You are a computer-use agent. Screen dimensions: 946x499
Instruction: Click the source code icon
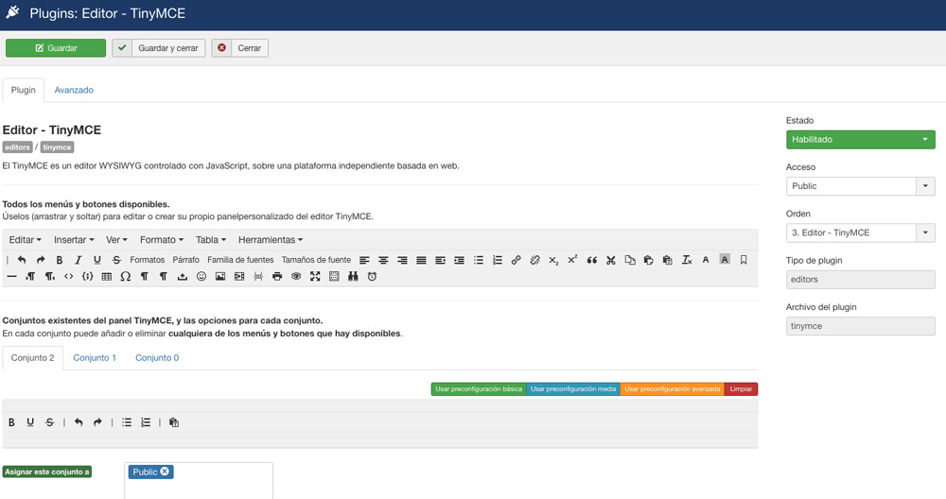pyautogui.click(x=69, y=276)
